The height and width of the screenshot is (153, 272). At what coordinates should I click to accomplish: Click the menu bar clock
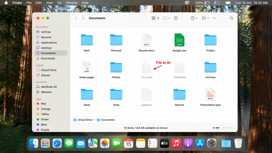251,3
